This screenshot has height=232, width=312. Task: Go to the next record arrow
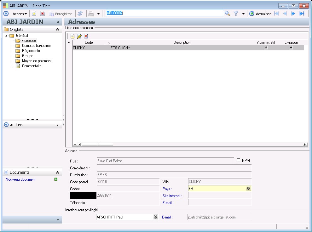(293, 14)
